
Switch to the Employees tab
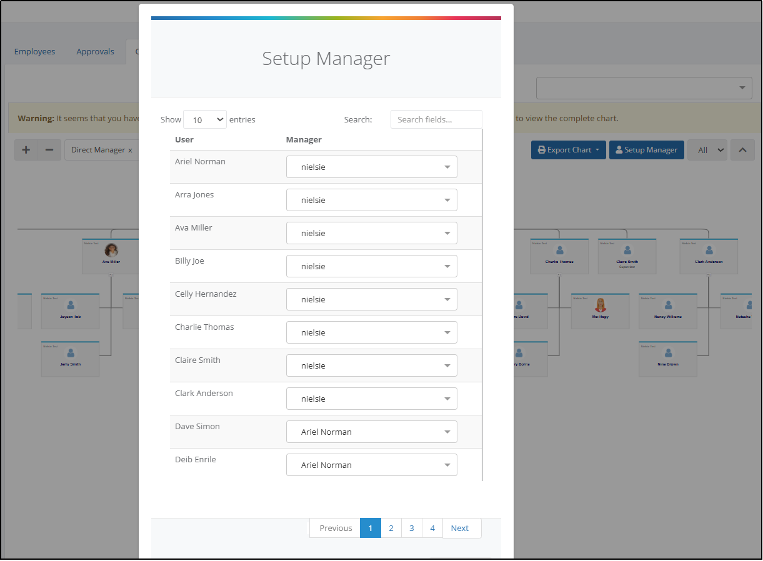34,51
